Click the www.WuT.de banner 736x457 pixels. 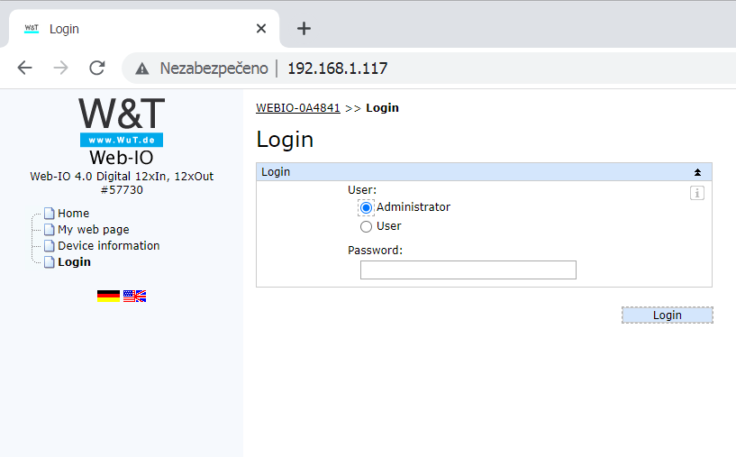coord(122,140)
